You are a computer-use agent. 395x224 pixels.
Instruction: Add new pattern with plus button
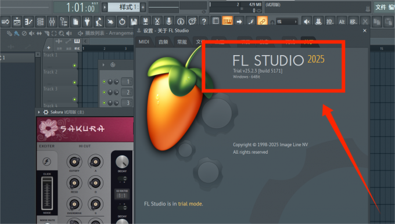(143, 8)
